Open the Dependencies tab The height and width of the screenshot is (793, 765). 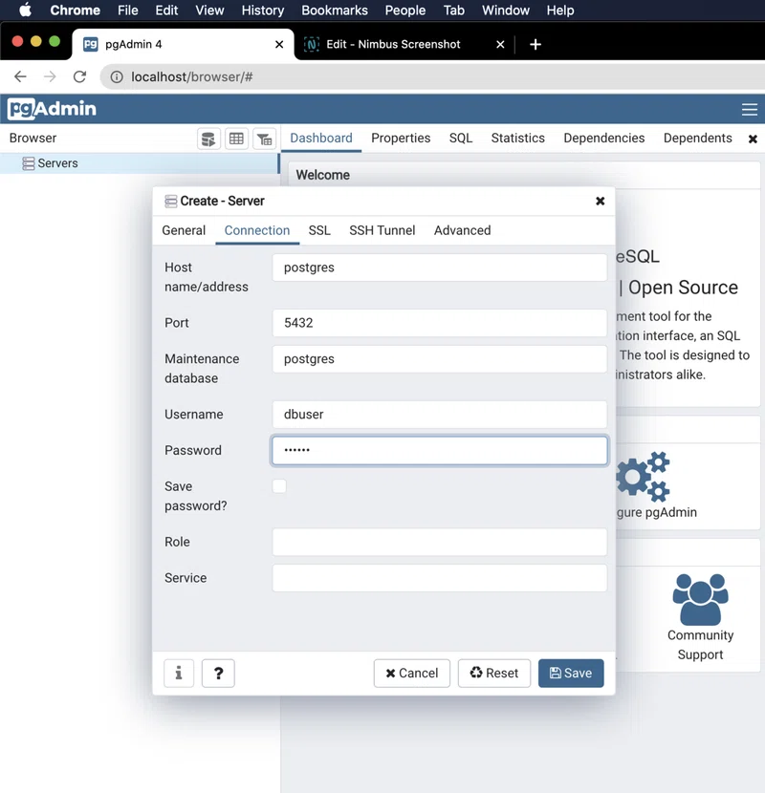pos(604,139)
